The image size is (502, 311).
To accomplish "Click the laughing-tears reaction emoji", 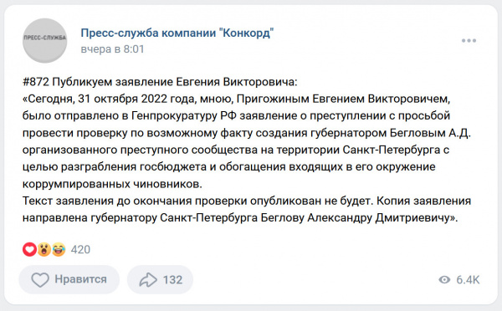I will point(59,249).
